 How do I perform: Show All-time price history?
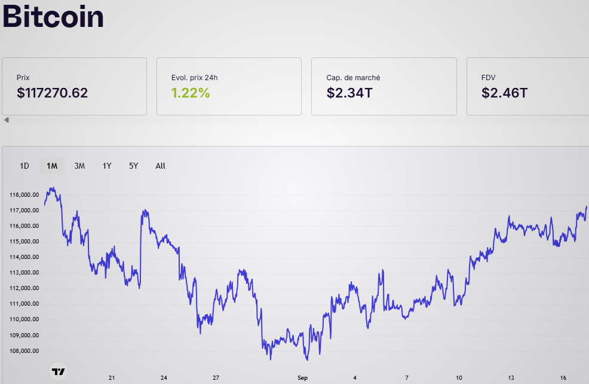pyautogui.click(x=160, y=166)
